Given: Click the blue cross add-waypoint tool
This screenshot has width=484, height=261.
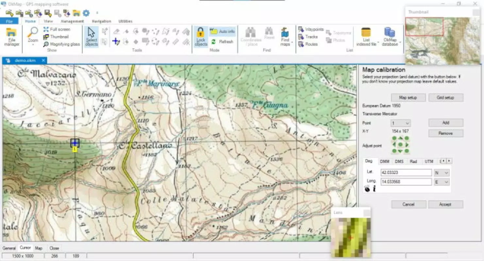Looking at the screenshot, I should tap(116, 41).
